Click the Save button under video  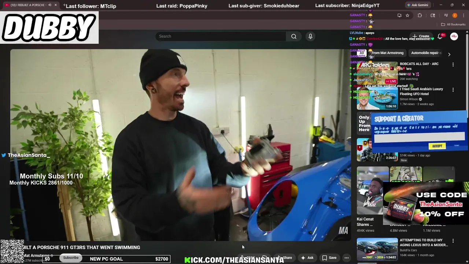pos(329,258)
